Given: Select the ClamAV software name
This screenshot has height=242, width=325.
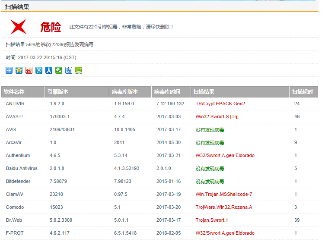Looking at the screenshot, I should (15, 194).
